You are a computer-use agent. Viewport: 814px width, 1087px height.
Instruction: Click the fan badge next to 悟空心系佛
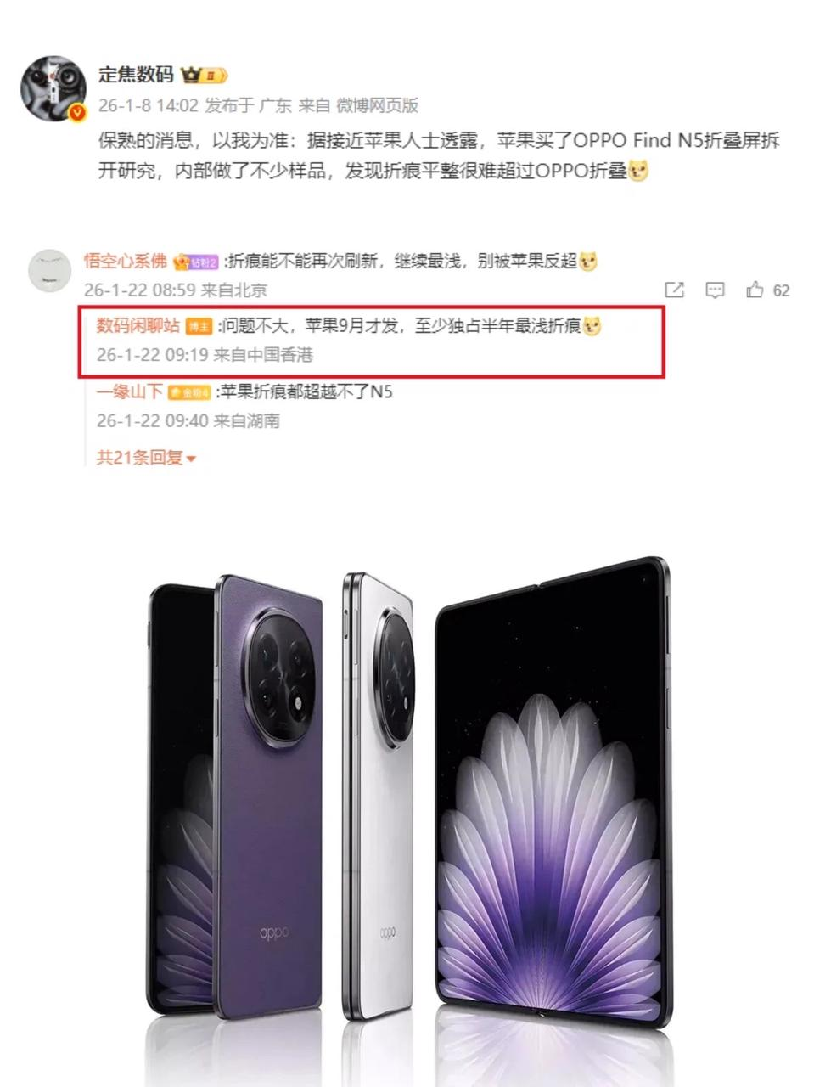coord(196,262)
